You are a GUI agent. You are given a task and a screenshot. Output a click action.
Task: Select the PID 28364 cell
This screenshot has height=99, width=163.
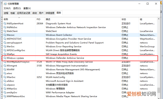pyautogui.click(x=40, y=24)
